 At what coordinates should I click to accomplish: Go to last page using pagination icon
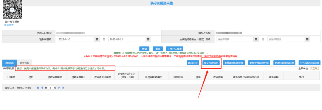[x=63, y=88]
